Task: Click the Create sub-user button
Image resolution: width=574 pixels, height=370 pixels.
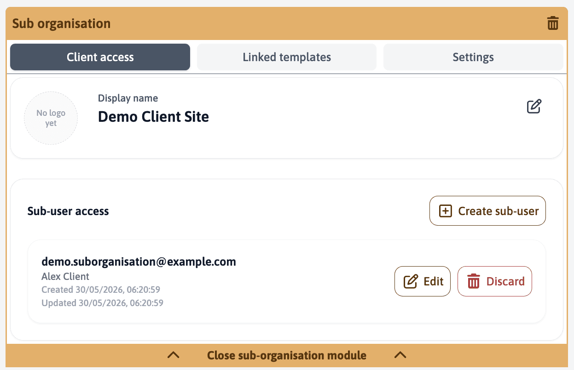Action: 487,211
